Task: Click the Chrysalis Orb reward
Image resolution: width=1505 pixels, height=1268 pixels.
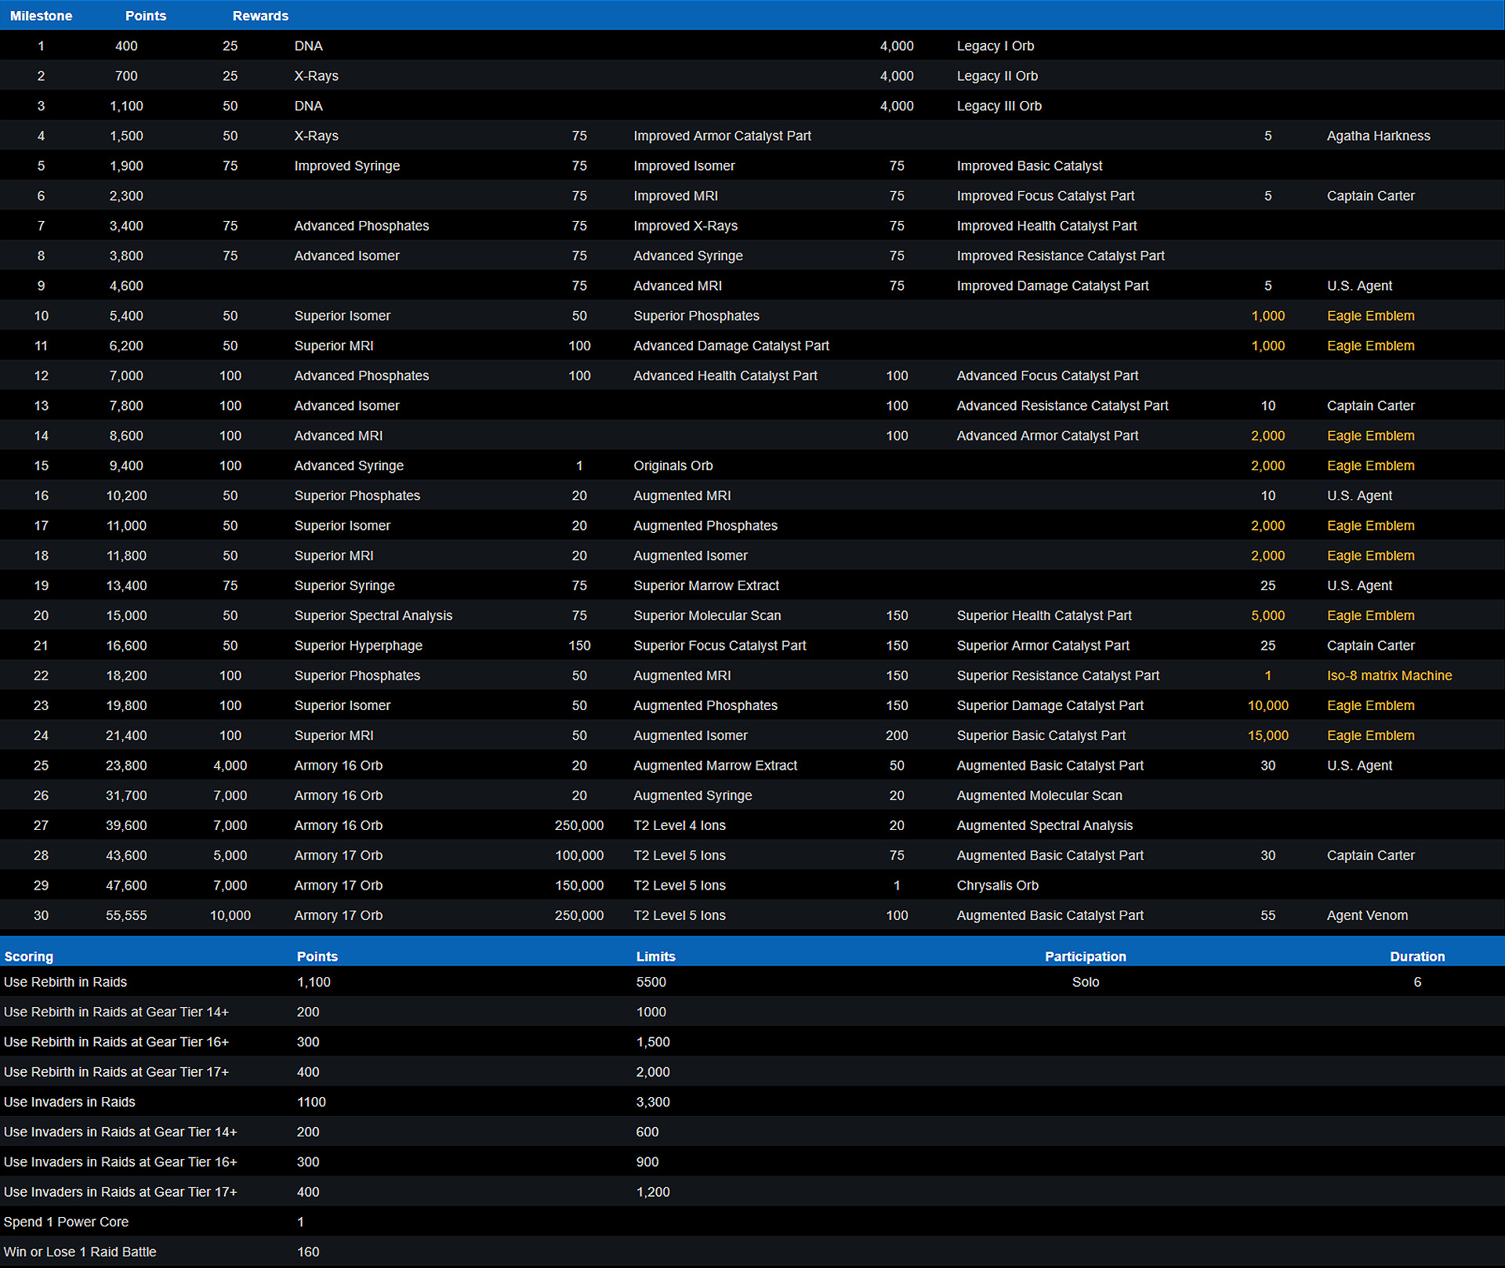Action: 997,886
